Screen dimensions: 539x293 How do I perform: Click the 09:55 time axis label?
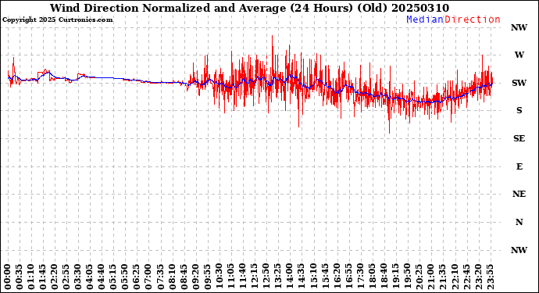[207, 277]
